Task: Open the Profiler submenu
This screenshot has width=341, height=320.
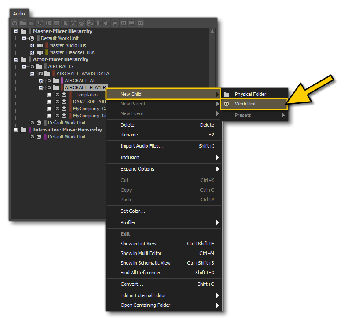Action: tap(164, 222)
